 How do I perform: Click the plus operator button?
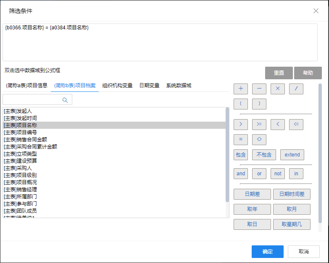pos(241,89)
